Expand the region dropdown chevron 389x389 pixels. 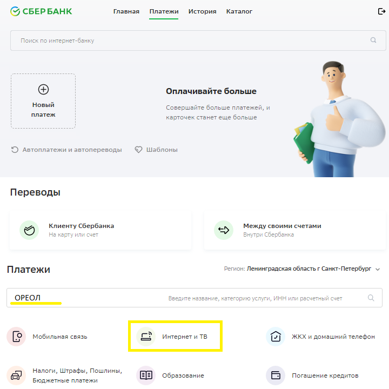coord(378,269)
